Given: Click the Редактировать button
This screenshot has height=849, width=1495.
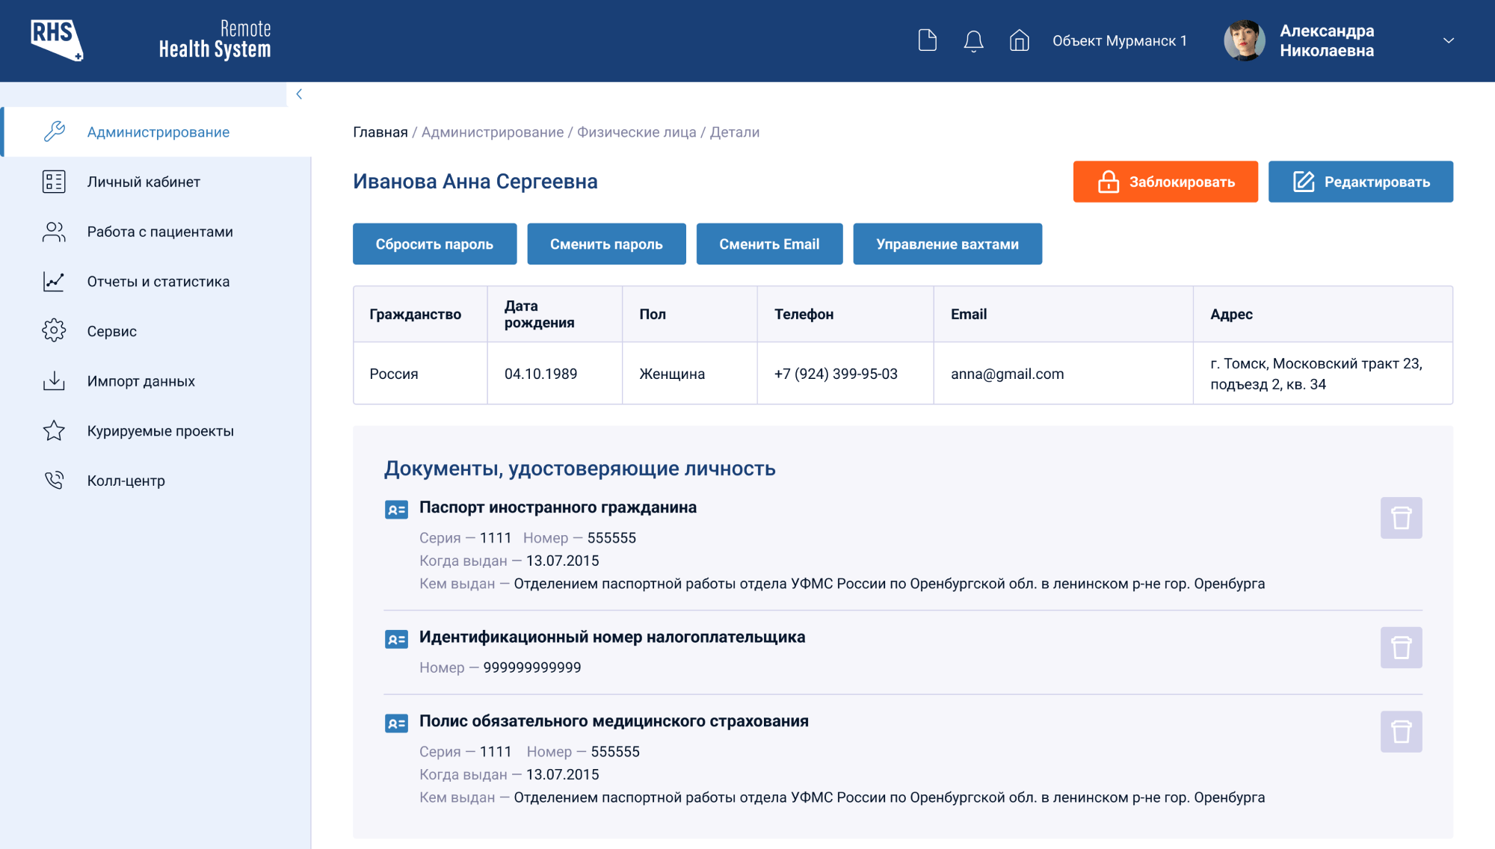Looking at the screenshot, I should pos(1360,182).
